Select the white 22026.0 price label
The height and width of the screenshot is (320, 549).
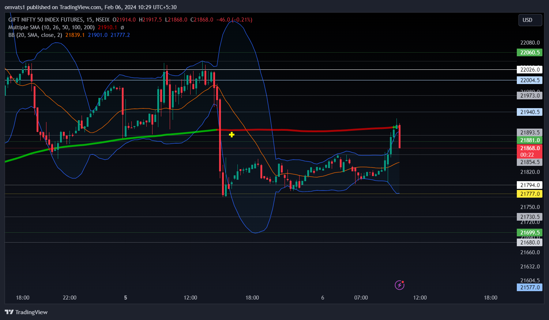530,70
